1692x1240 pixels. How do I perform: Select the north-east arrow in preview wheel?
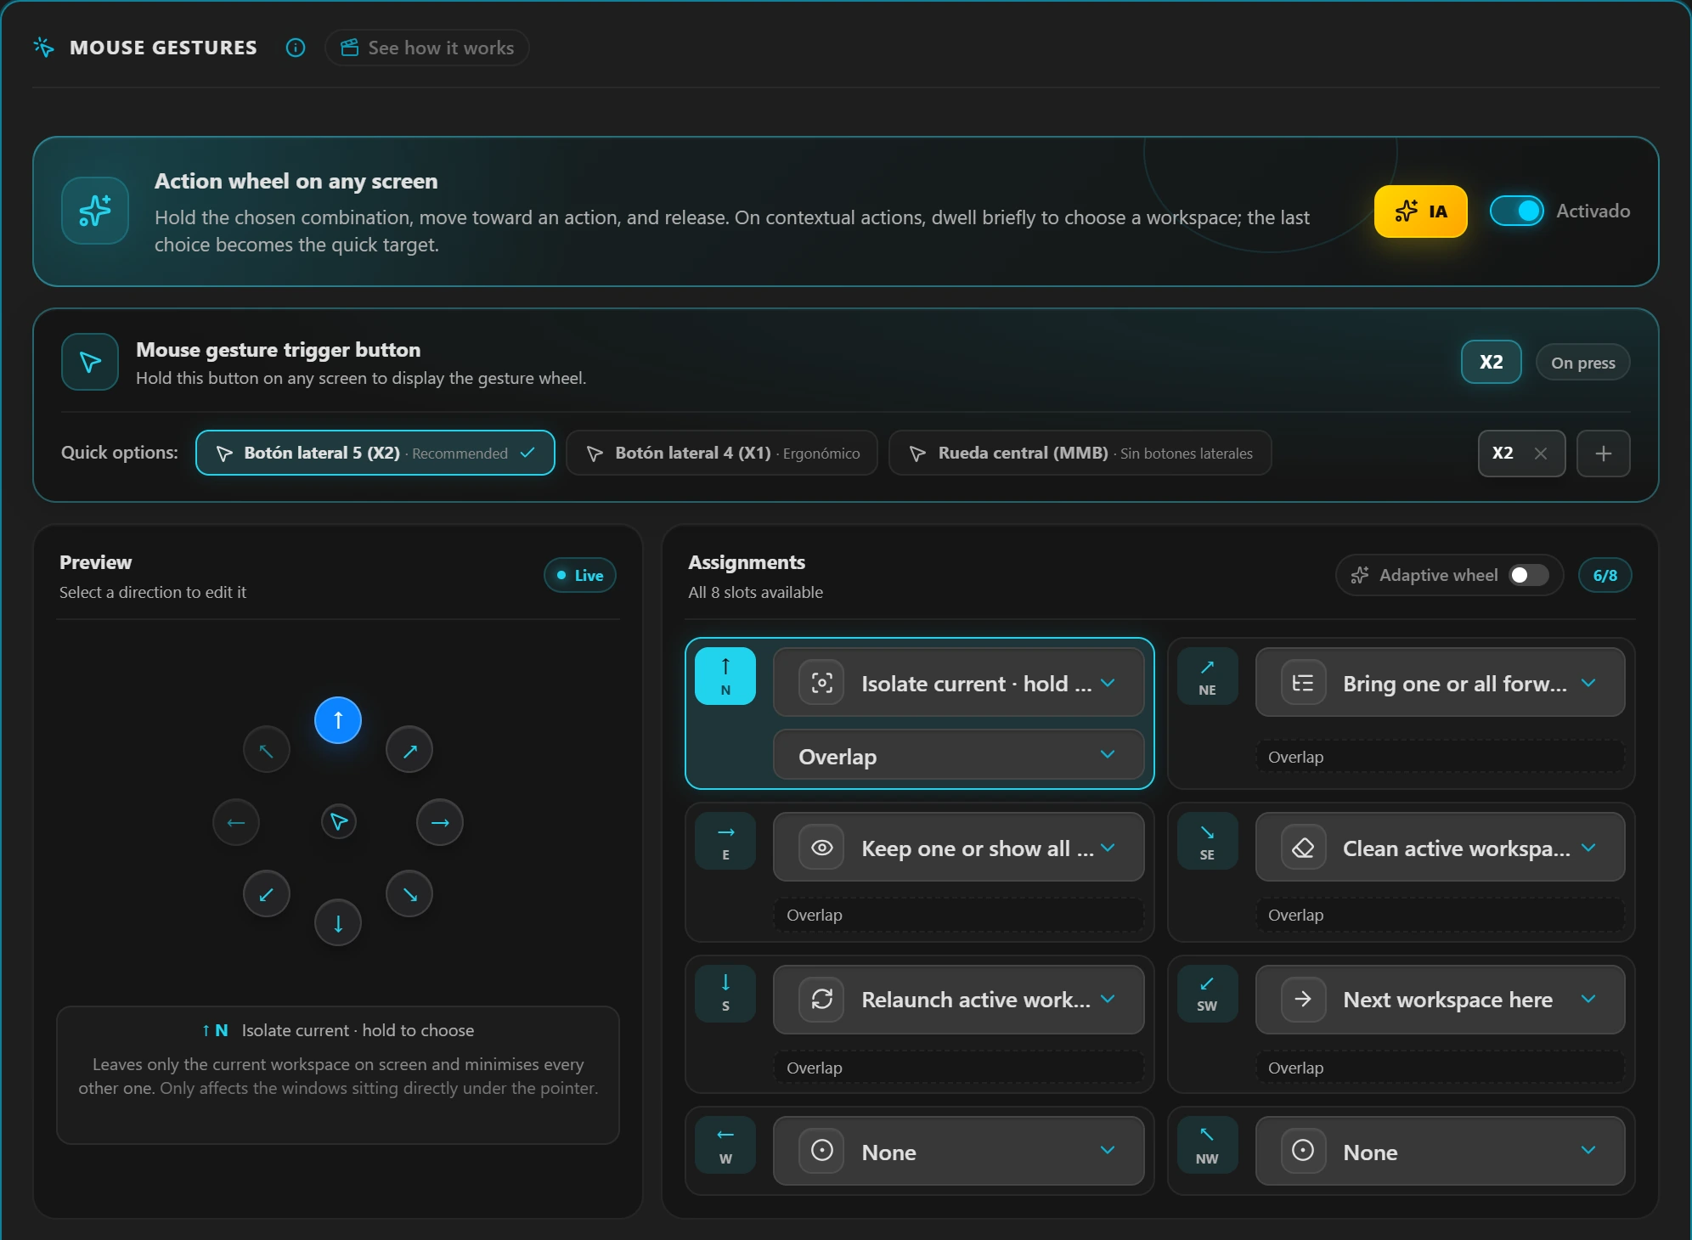pyautogui.click(x=409, y=750)
